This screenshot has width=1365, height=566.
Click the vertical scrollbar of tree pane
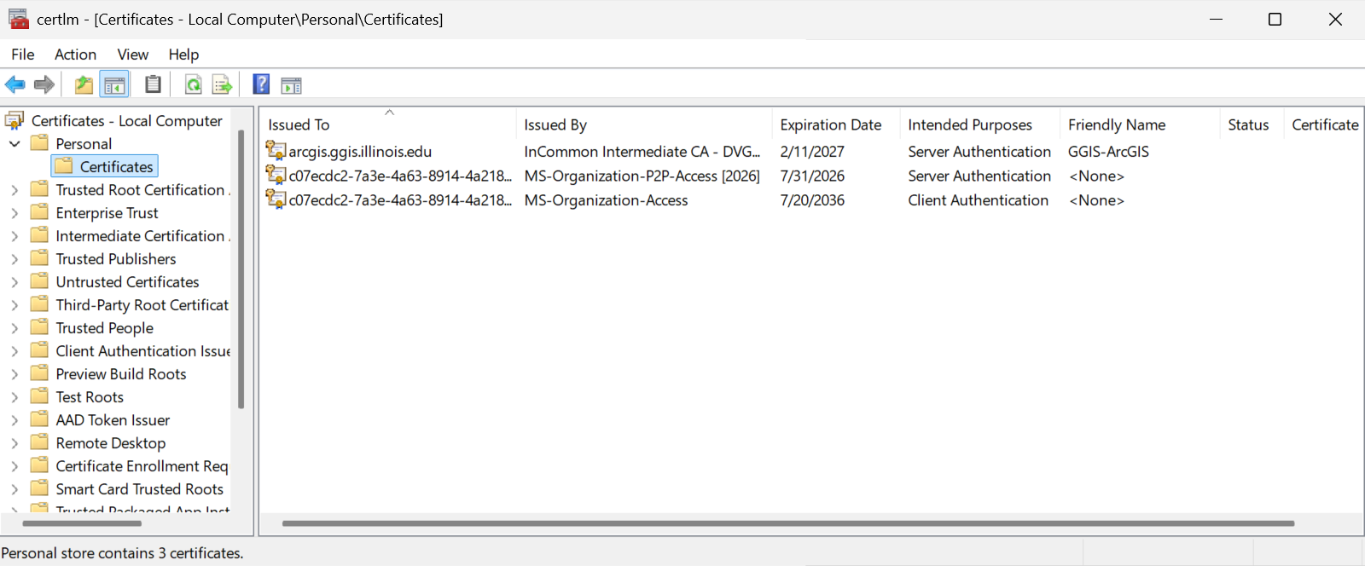point(241,269)
